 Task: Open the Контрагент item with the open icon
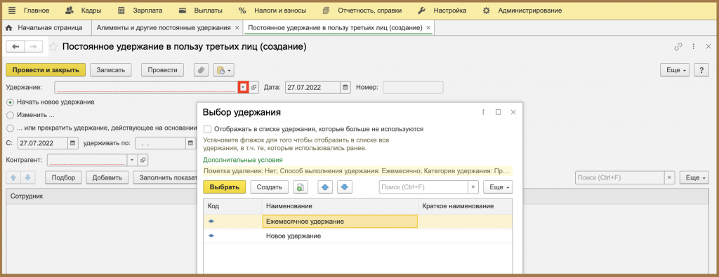tap(143, 160)
